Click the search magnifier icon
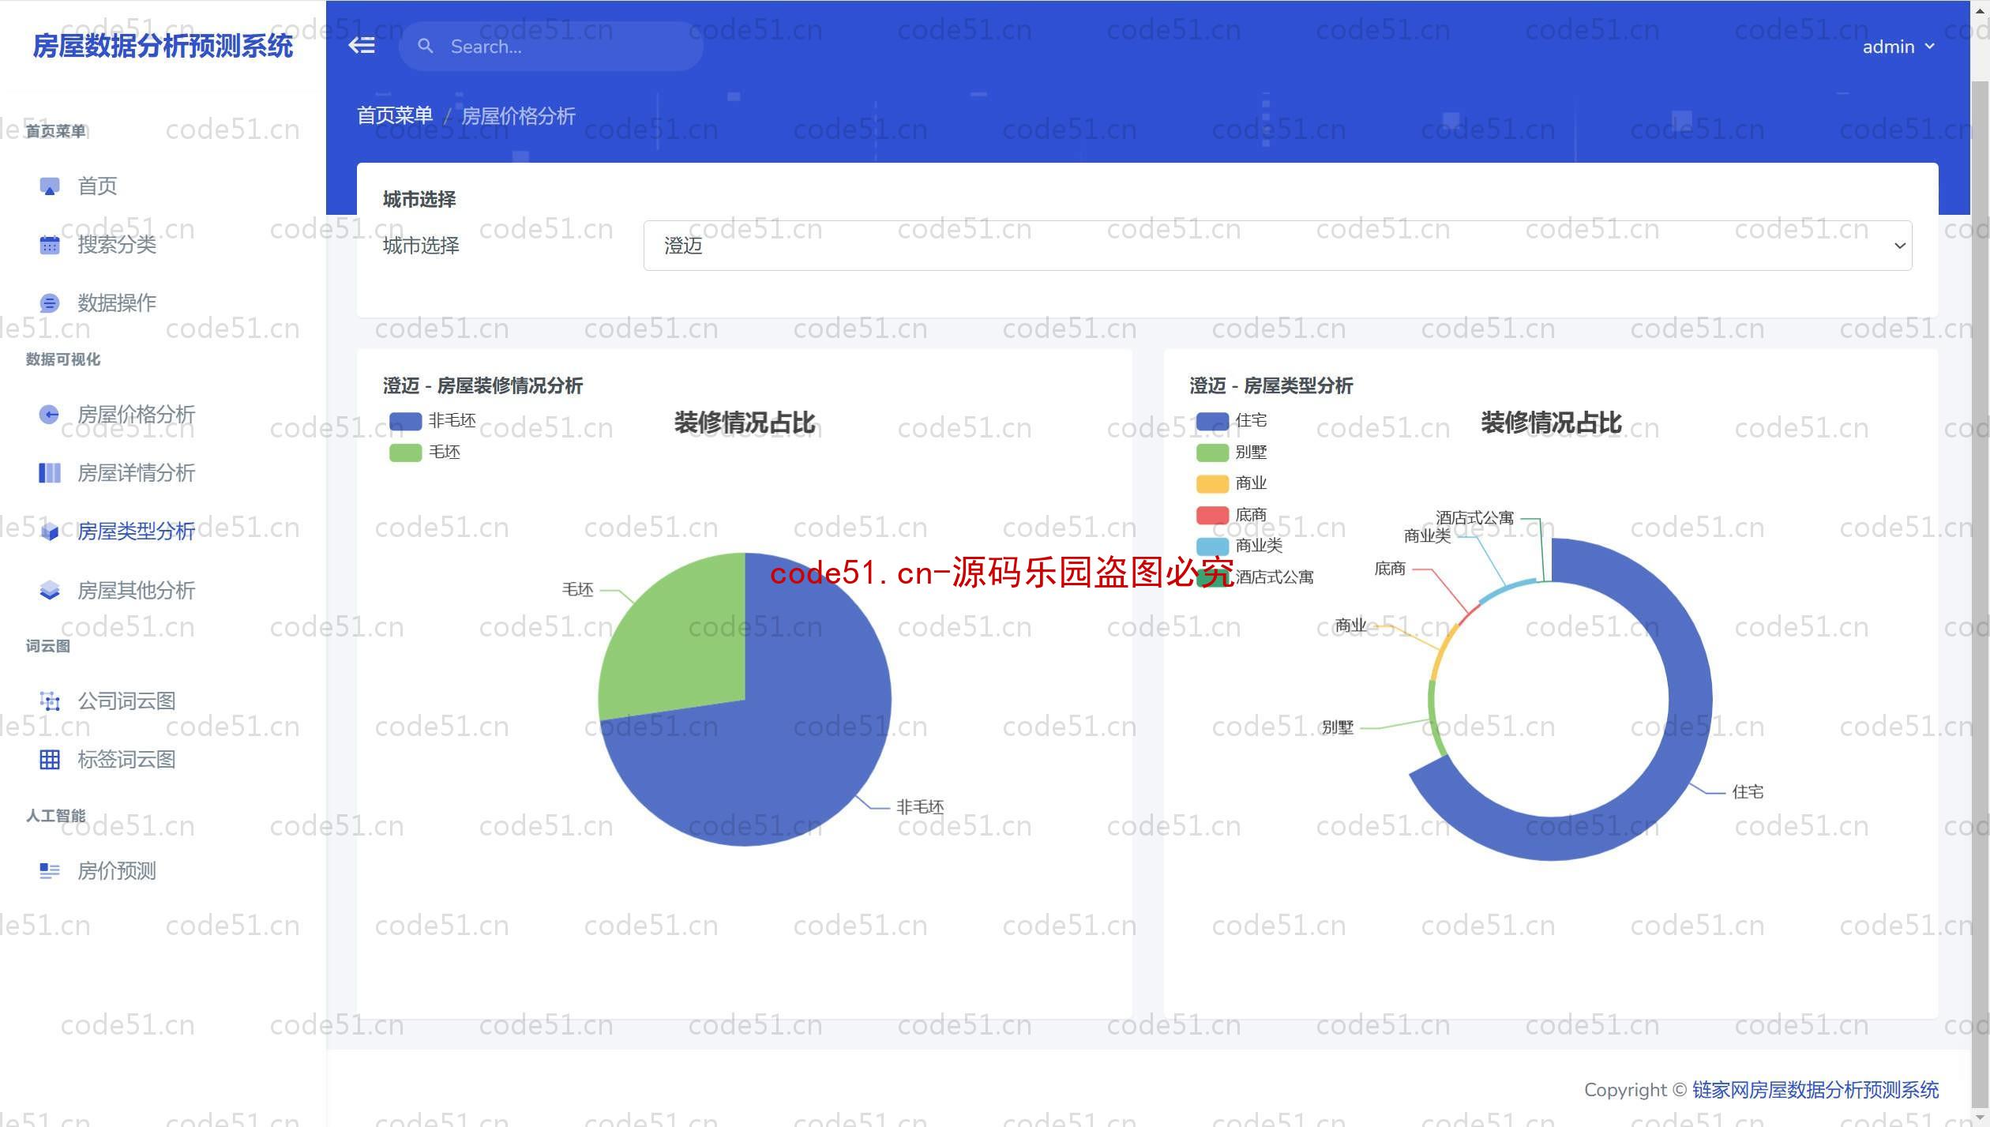Viewport: 1990px width, 1127px height. (426, 47)
